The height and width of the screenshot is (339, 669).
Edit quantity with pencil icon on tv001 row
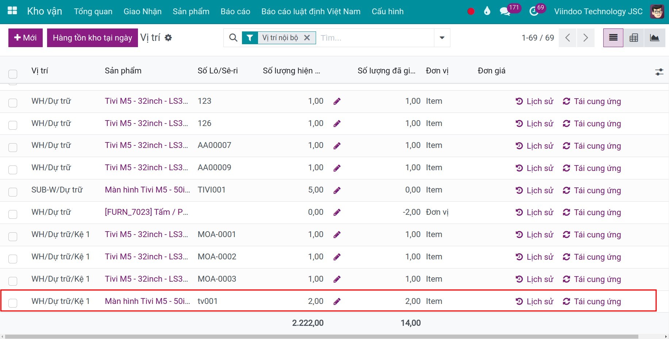click(337, 301)
